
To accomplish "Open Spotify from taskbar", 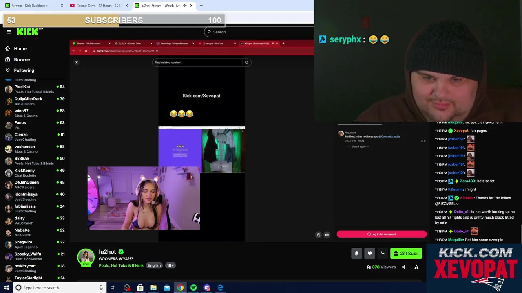I will 193,288.
